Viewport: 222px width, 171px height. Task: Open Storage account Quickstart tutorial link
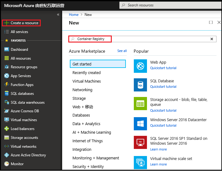(163, 110)
